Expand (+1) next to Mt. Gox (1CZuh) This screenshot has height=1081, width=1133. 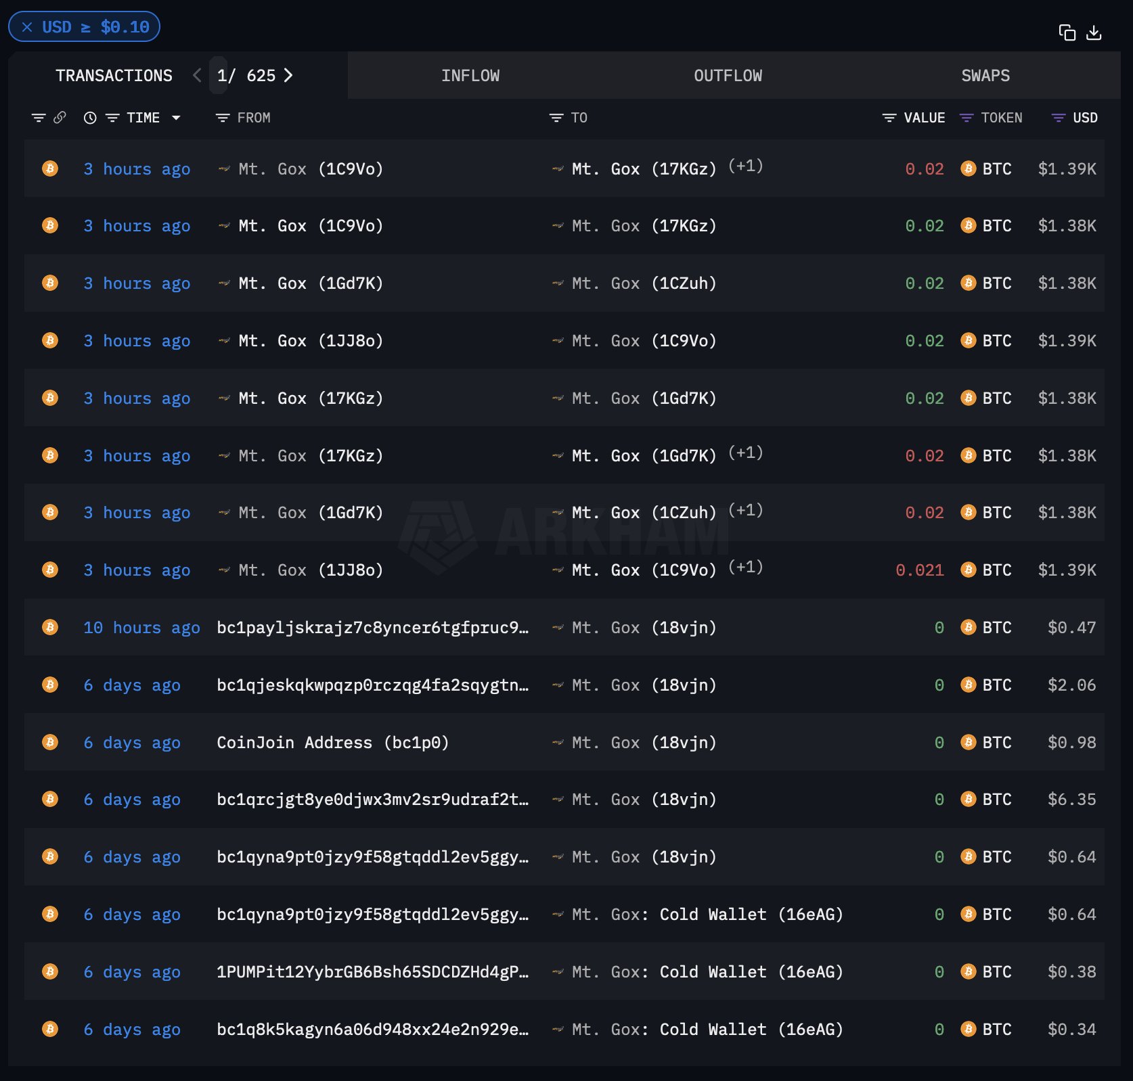pyautogui.click(x=746, y=510)
